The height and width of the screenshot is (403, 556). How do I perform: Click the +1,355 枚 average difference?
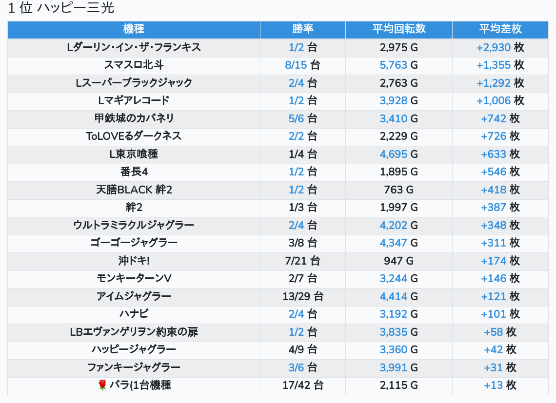[500, 65]
